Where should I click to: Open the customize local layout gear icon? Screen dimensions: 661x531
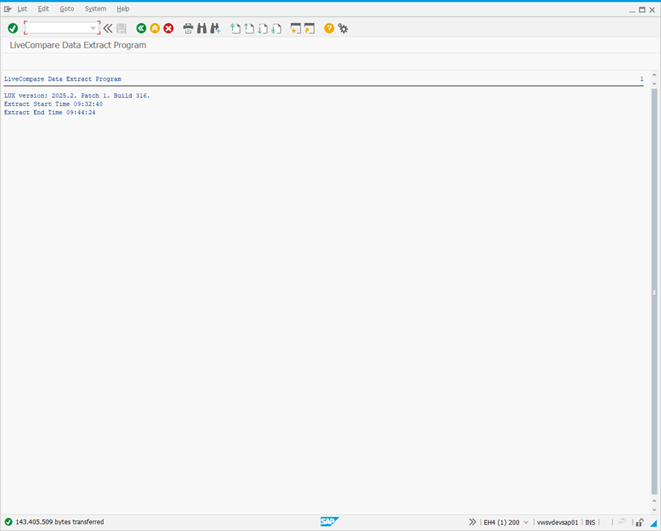coord(343,28)
